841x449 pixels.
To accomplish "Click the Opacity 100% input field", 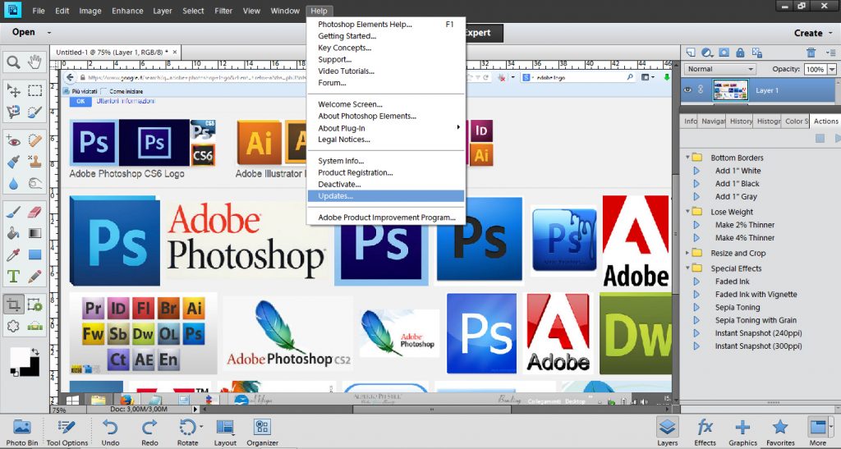I will click(x=816, y=70).
